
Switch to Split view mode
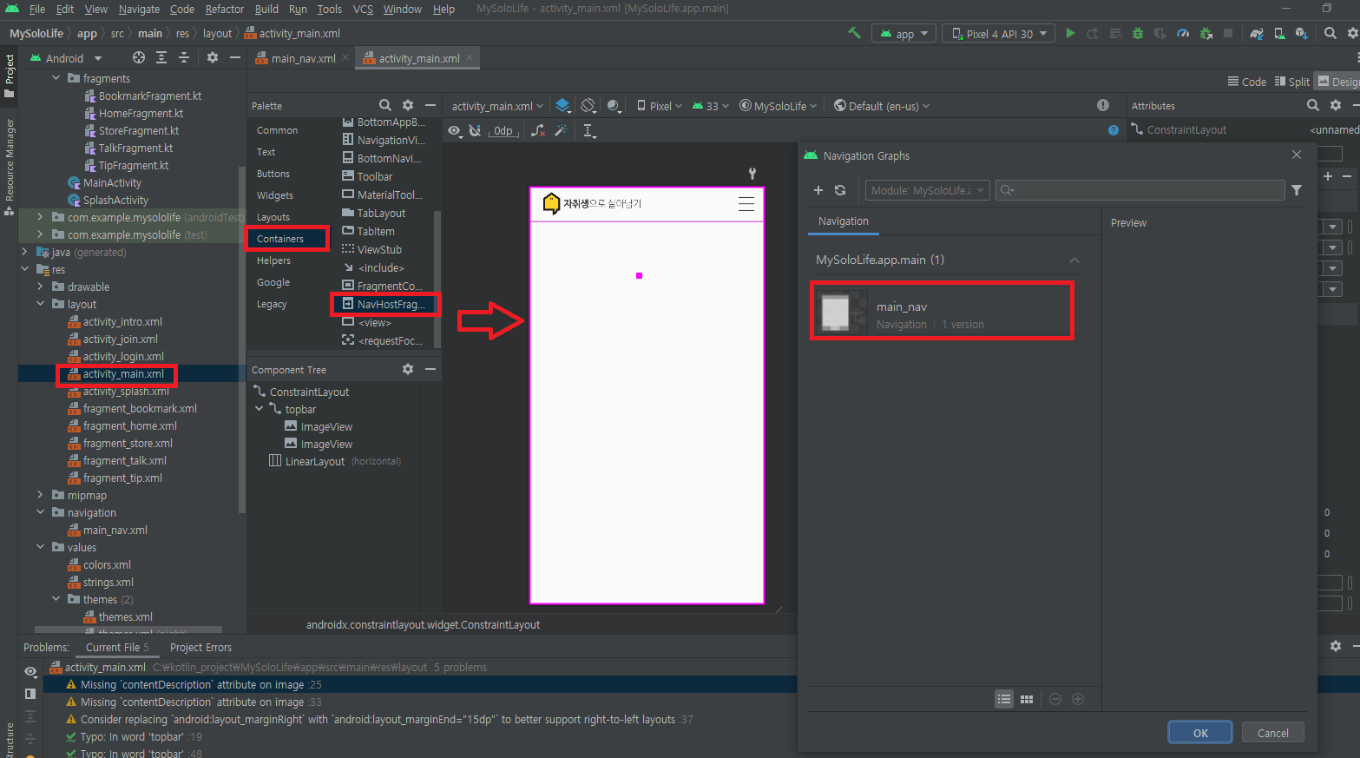click(x=1292, y=82)
